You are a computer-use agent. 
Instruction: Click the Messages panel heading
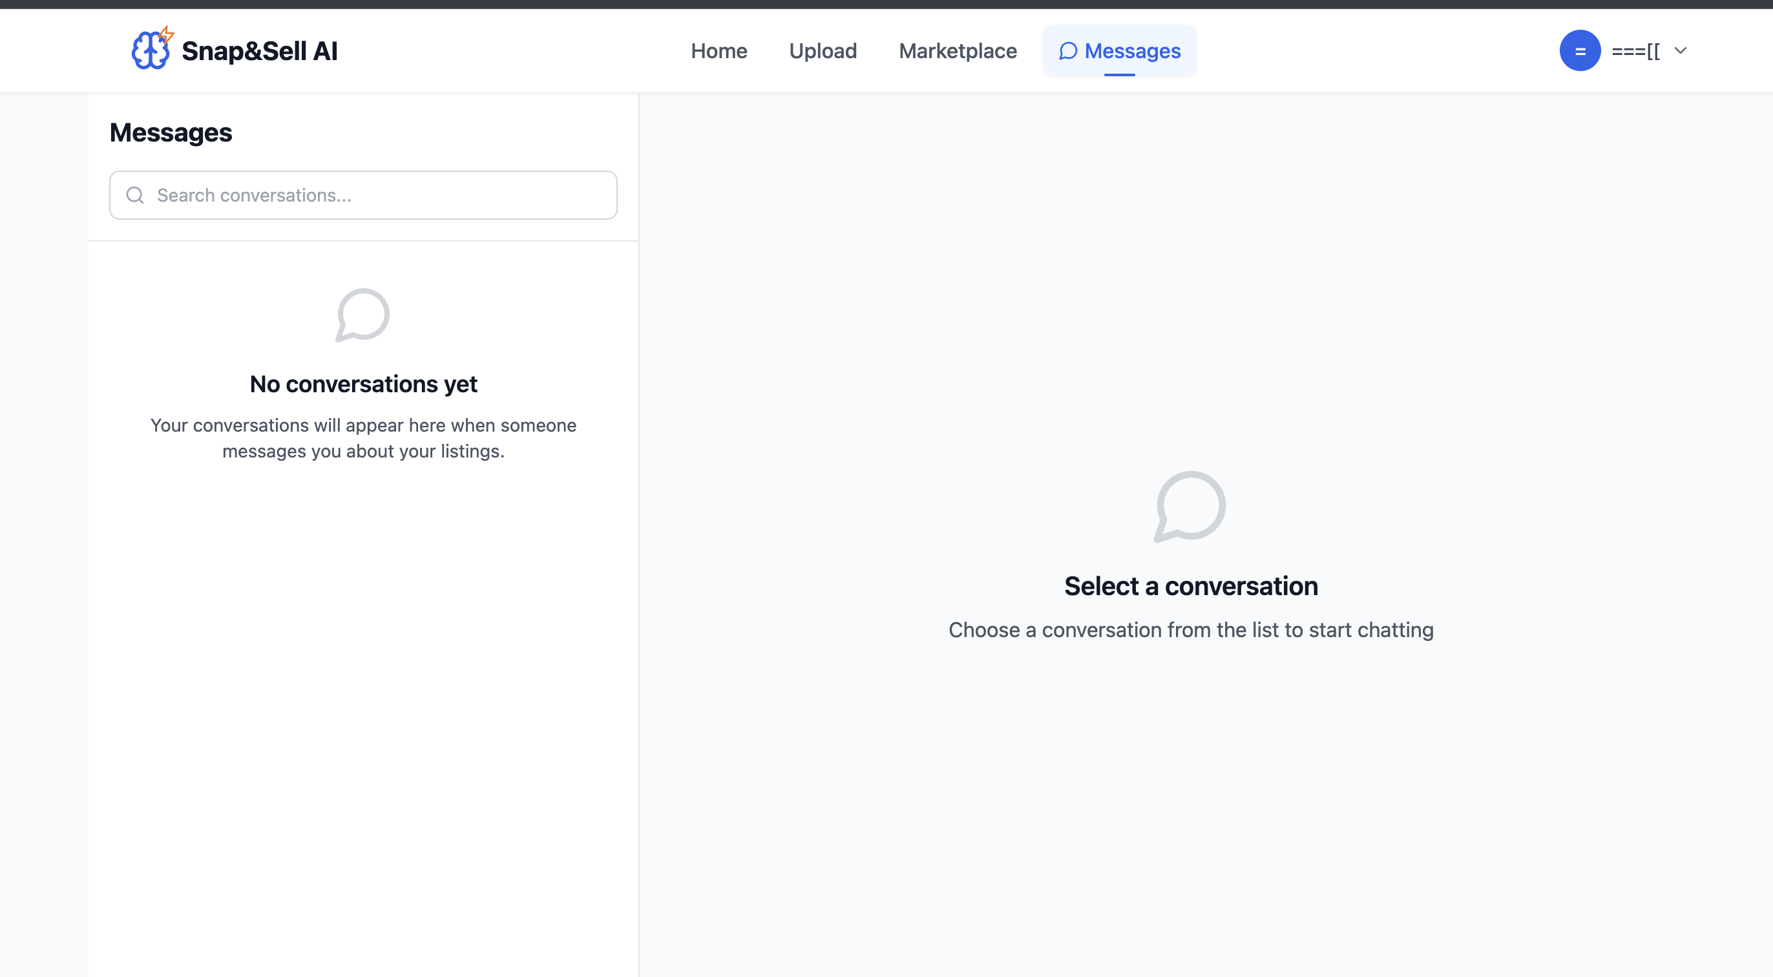coord(171,132)
